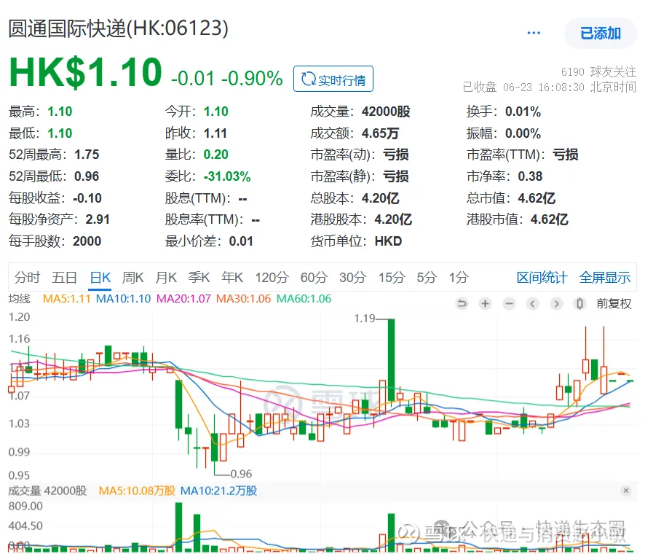Viewport: 645px width, 554px height.
Task: Click the 6190 球友关注 follower count
Action: pyautogui.click(x=598, y=71)
